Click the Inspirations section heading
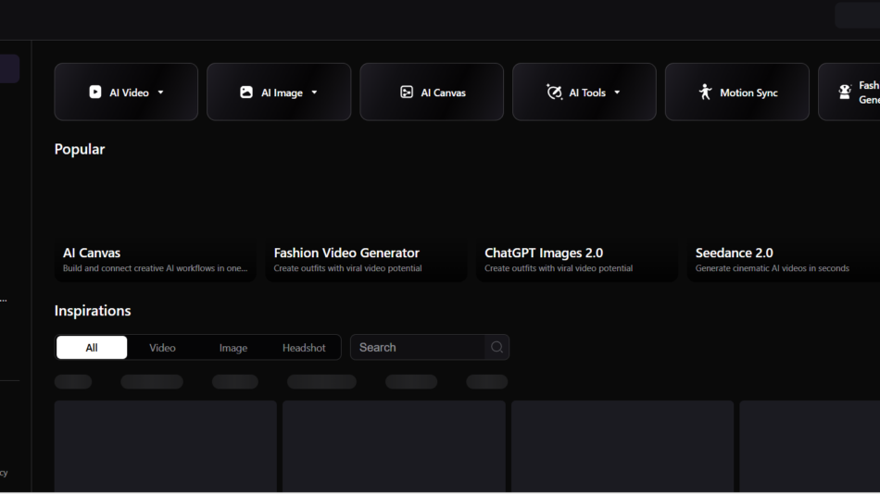This screenshot has height=494, width=880. click(x=93, y=311)
